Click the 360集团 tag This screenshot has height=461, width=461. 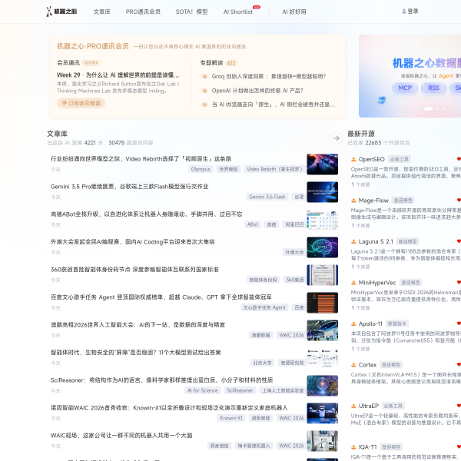coord(295,280)
